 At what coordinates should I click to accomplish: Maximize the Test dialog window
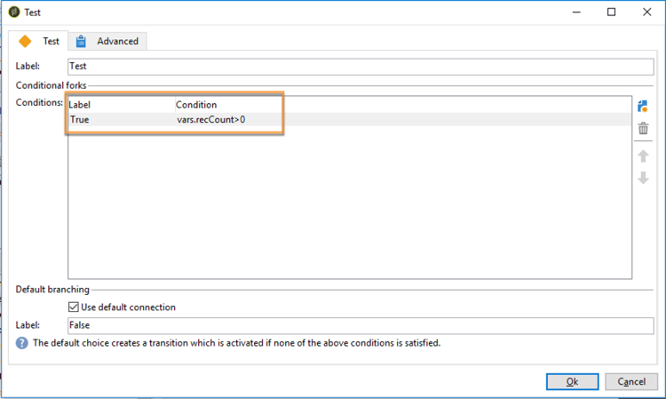[611, 12]
